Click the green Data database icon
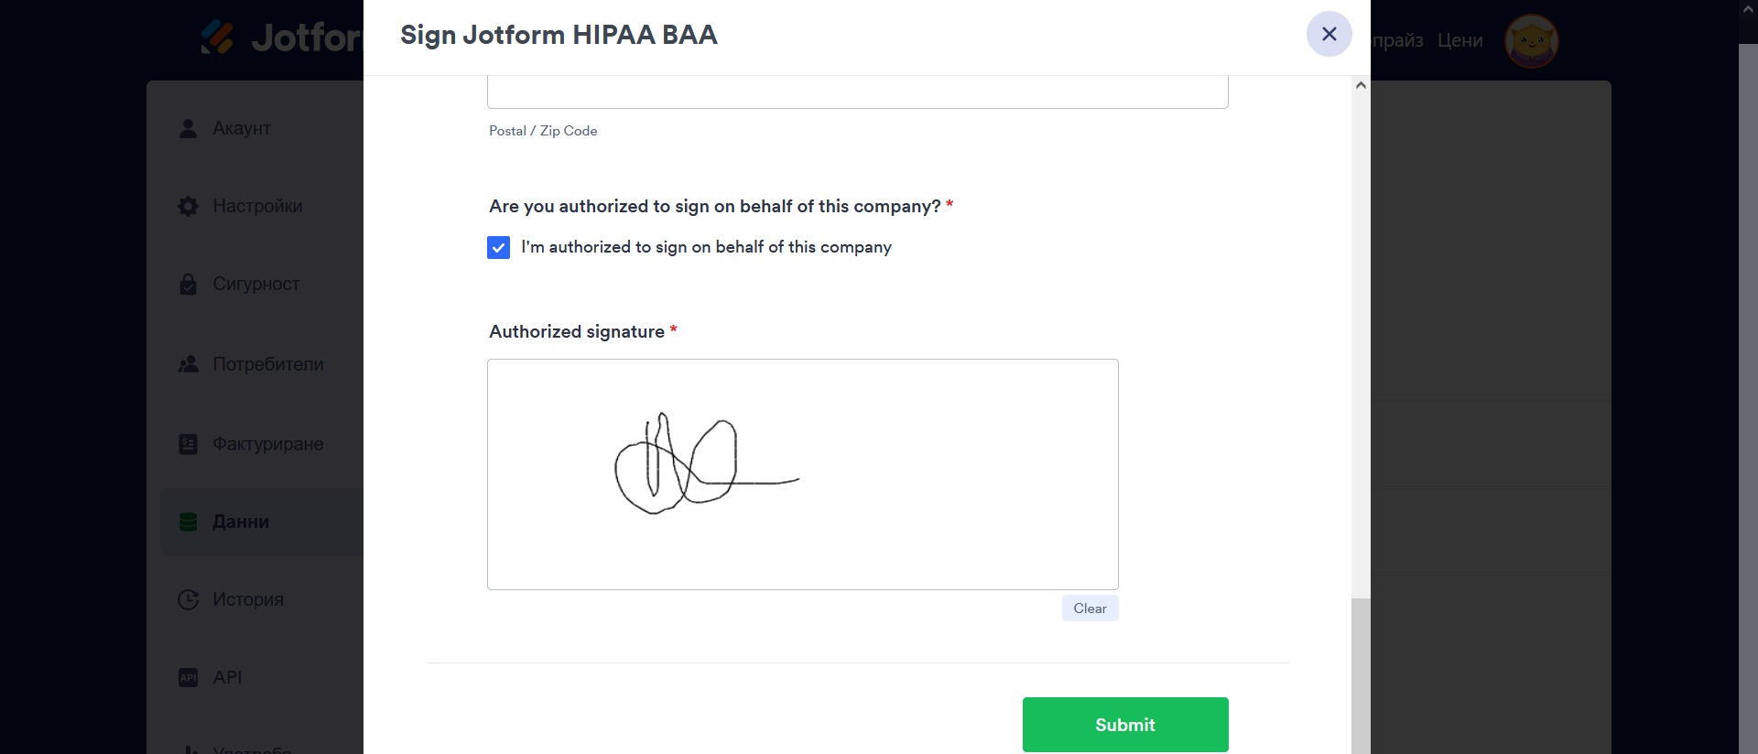 188,522
